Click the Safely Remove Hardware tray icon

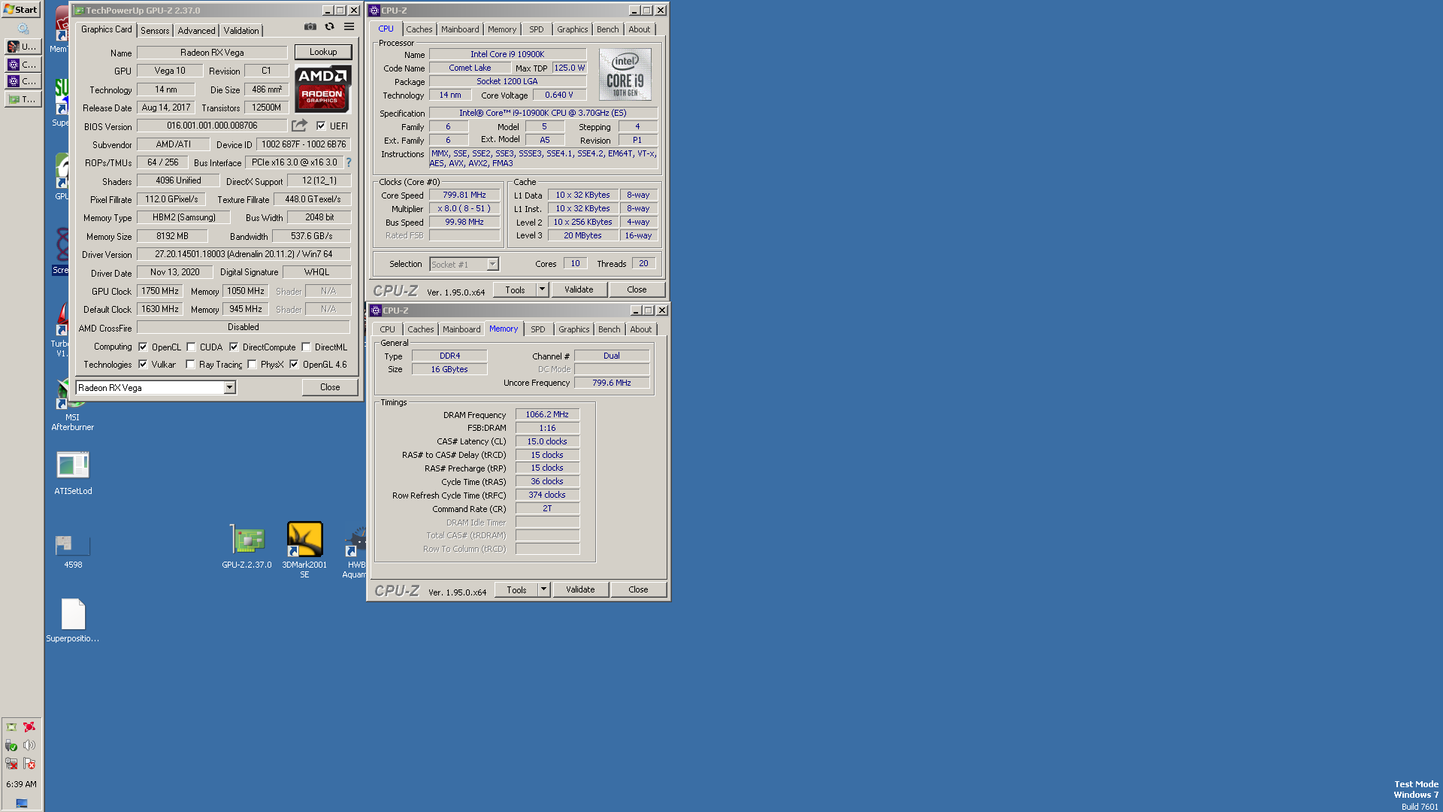point(11,745)
